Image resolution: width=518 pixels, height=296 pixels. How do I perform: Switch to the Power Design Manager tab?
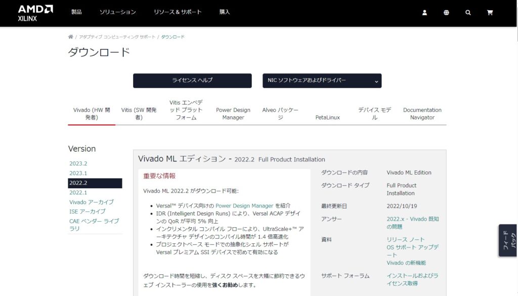coord(233,114)
